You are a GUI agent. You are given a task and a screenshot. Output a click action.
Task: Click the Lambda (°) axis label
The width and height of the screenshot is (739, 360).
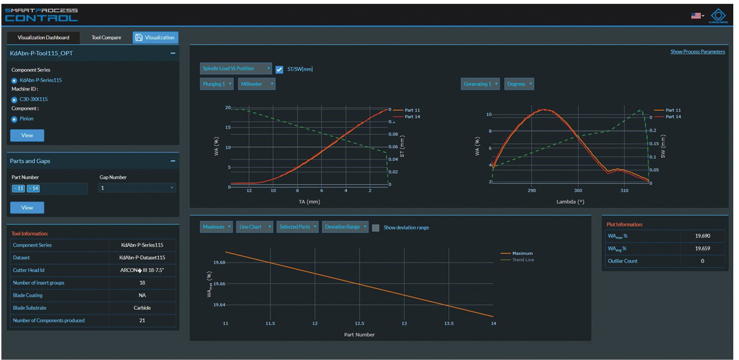tap(570, 202)
